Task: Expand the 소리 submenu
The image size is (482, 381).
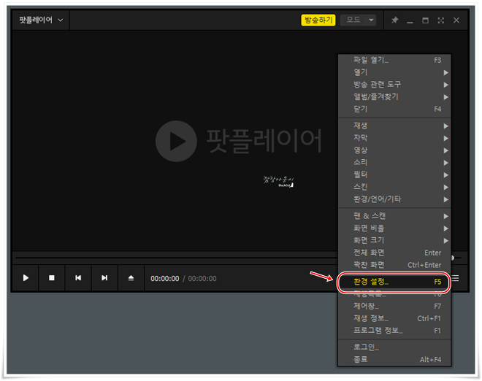Action: [394, 163]
